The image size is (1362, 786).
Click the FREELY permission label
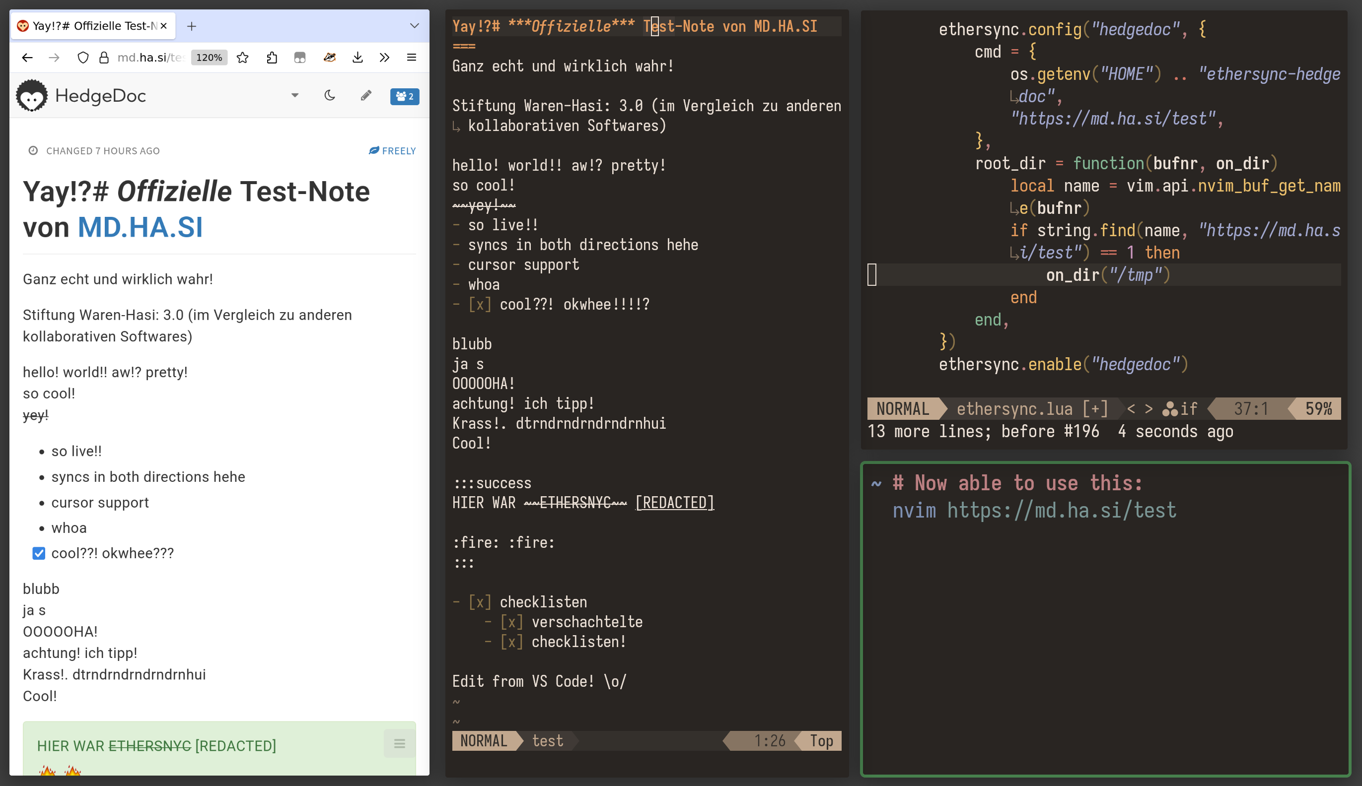[x=392, y=151]
